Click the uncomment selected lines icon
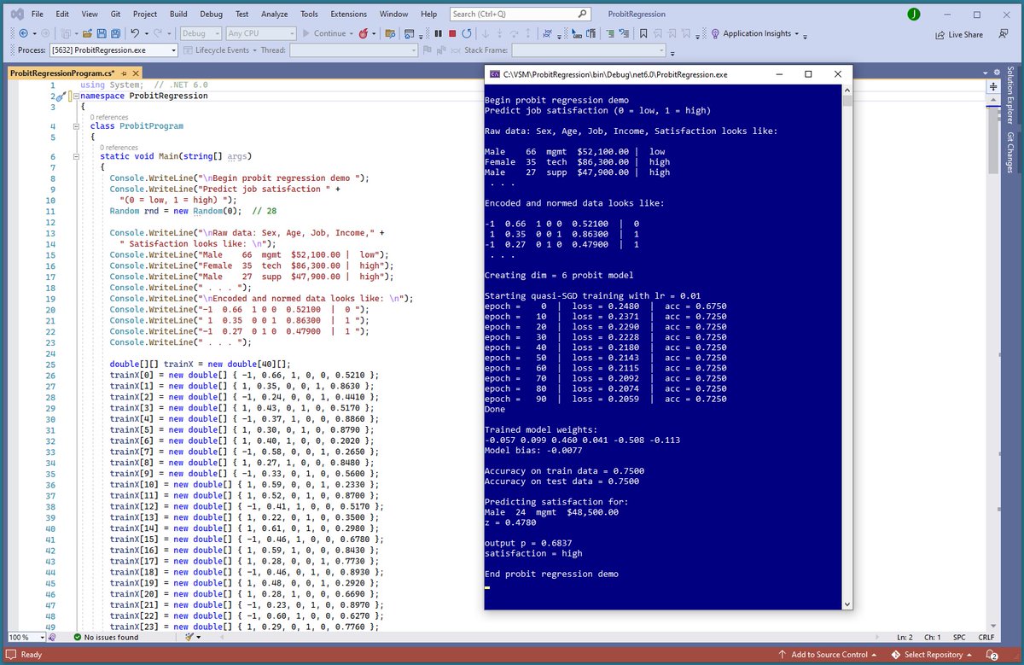1024x665 pixels. tap(624, 33)
